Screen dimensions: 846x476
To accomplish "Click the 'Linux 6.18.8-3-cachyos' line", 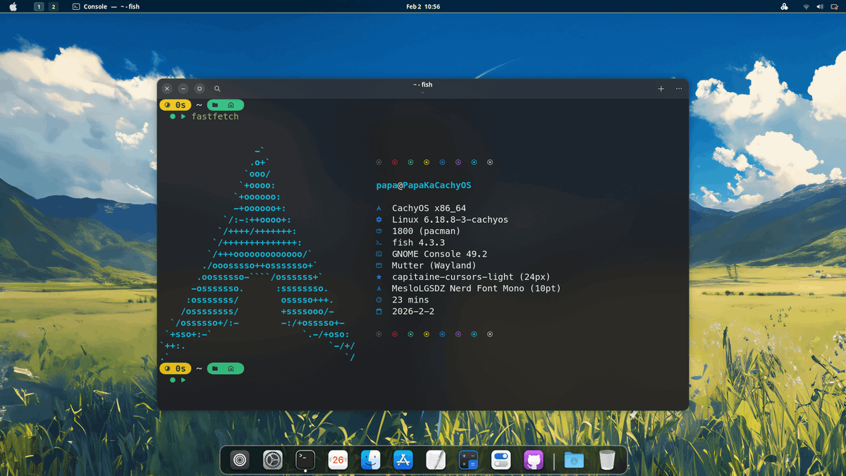I will click(x=450, y=219).
